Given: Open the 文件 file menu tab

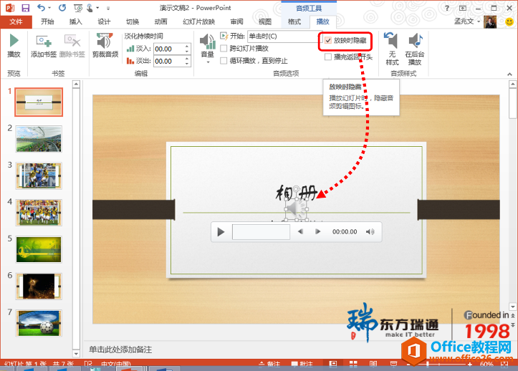Looking at the screenshot, I should (16, 21).
